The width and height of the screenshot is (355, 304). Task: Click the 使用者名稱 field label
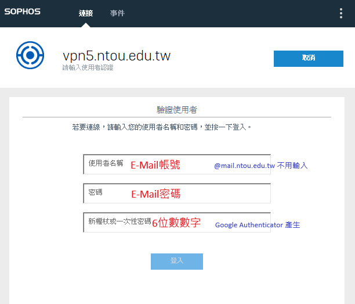click(106, 163)
